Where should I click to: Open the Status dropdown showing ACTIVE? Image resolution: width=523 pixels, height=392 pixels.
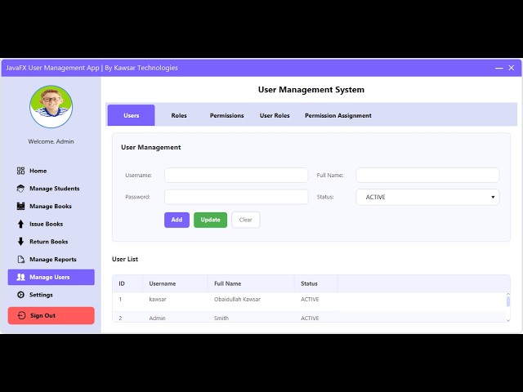click(x=427, y=197)
